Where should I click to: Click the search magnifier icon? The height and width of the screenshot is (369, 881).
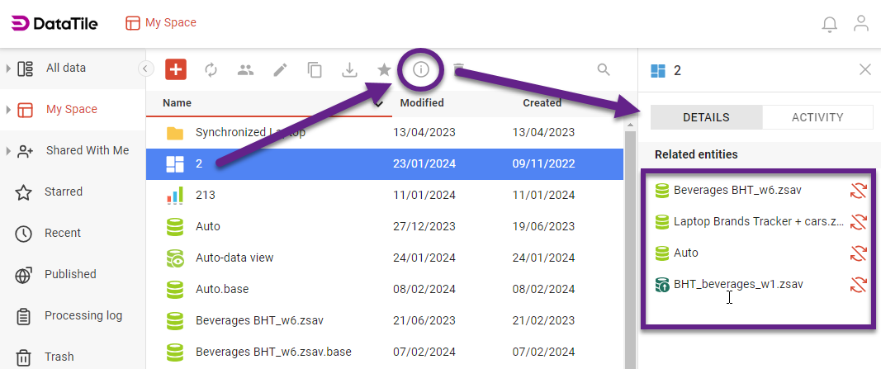(x=604, y=69)
